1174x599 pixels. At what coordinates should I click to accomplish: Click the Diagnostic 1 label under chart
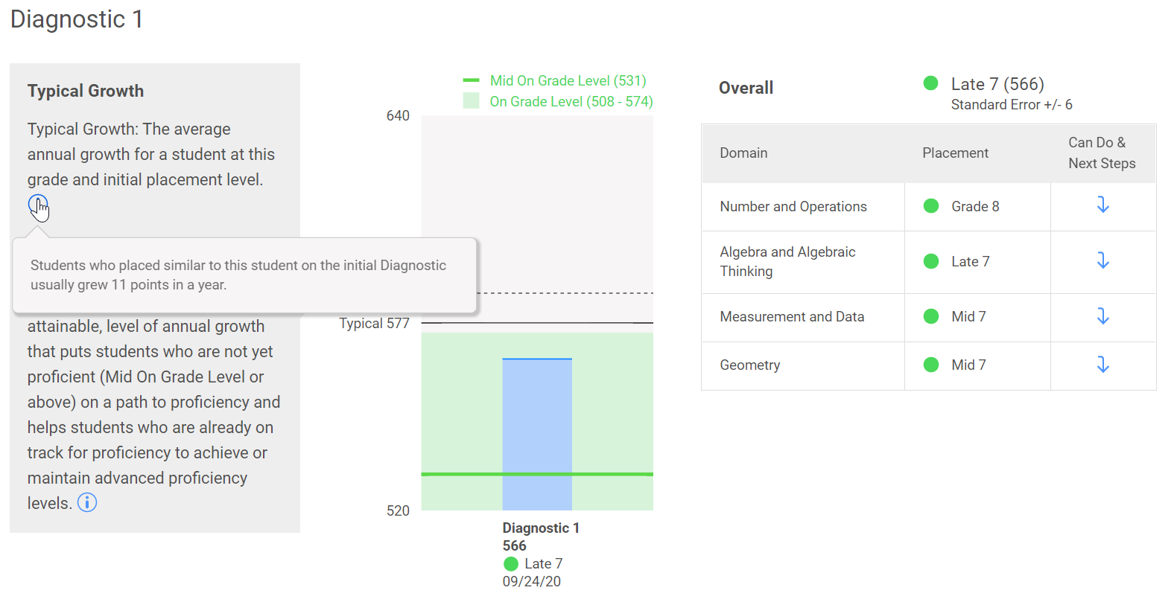point(540,528)
